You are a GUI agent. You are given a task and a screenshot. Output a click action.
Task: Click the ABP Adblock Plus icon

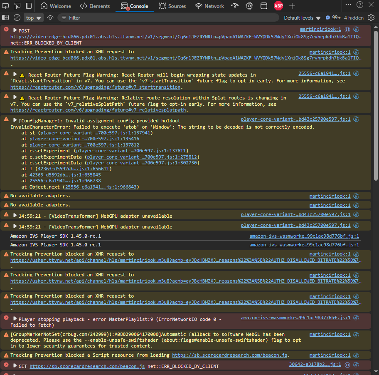click(x=278, y=6)
